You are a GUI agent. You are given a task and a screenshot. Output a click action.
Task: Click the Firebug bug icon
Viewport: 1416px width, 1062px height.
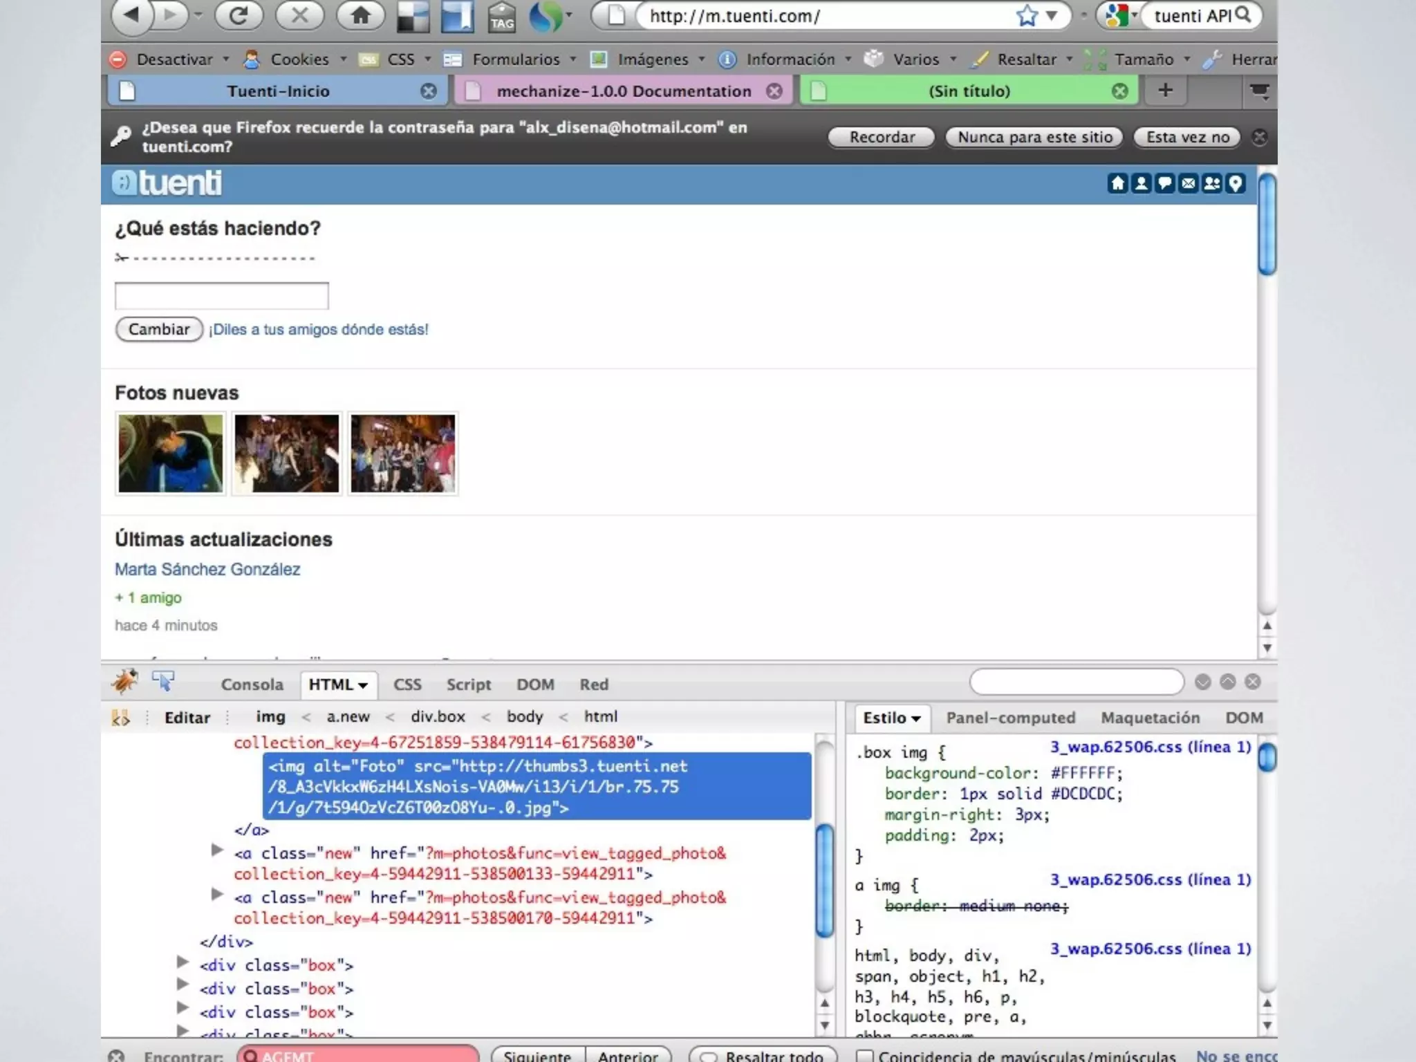pos(124,682)
